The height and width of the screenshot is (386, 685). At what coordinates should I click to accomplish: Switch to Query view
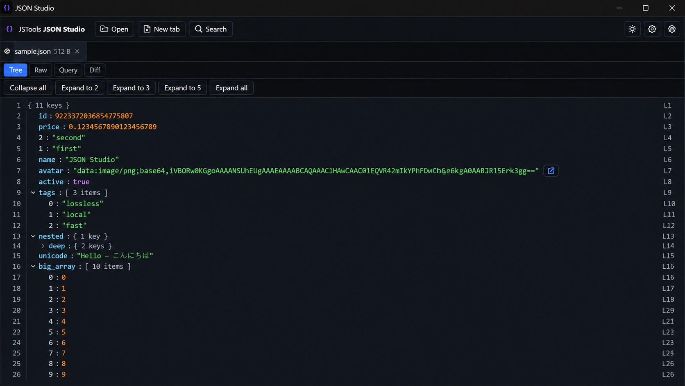point(68,70)
